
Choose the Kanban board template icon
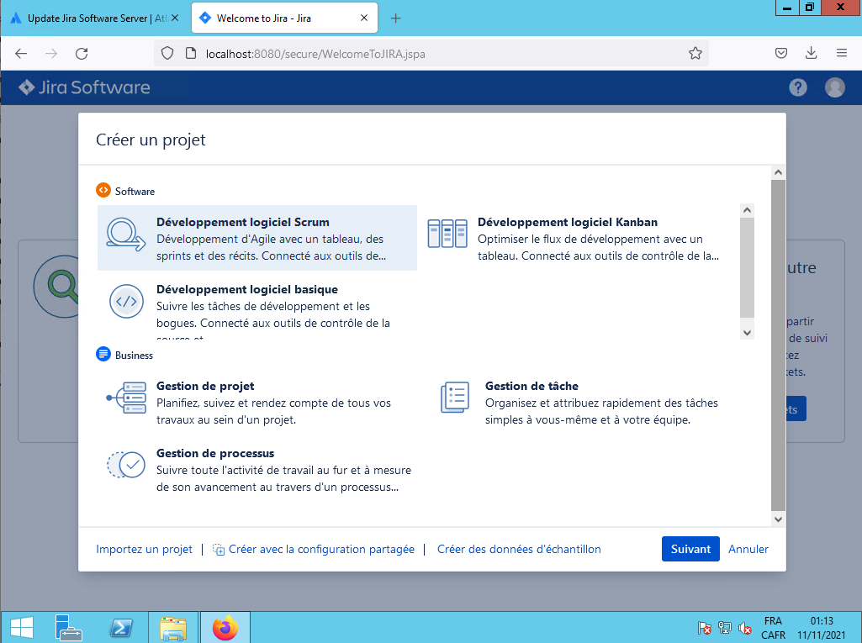[447, 235]
